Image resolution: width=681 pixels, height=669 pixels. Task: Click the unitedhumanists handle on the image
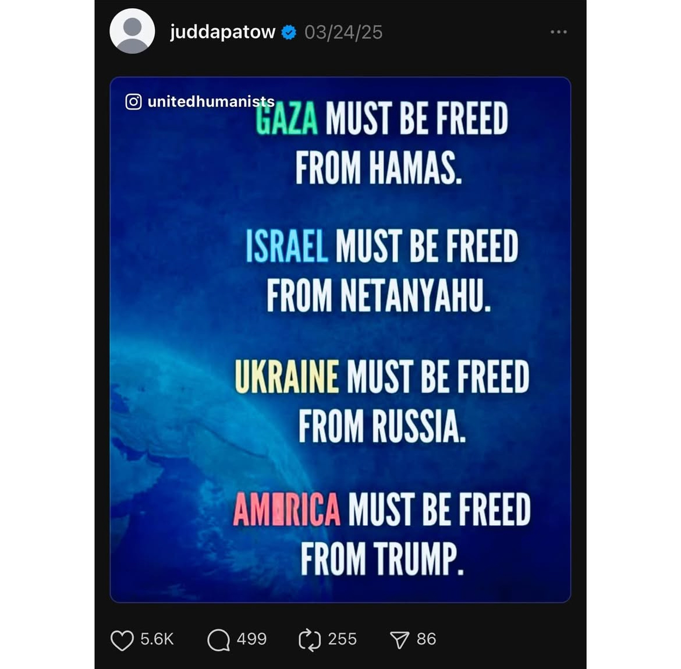[211, 102]
